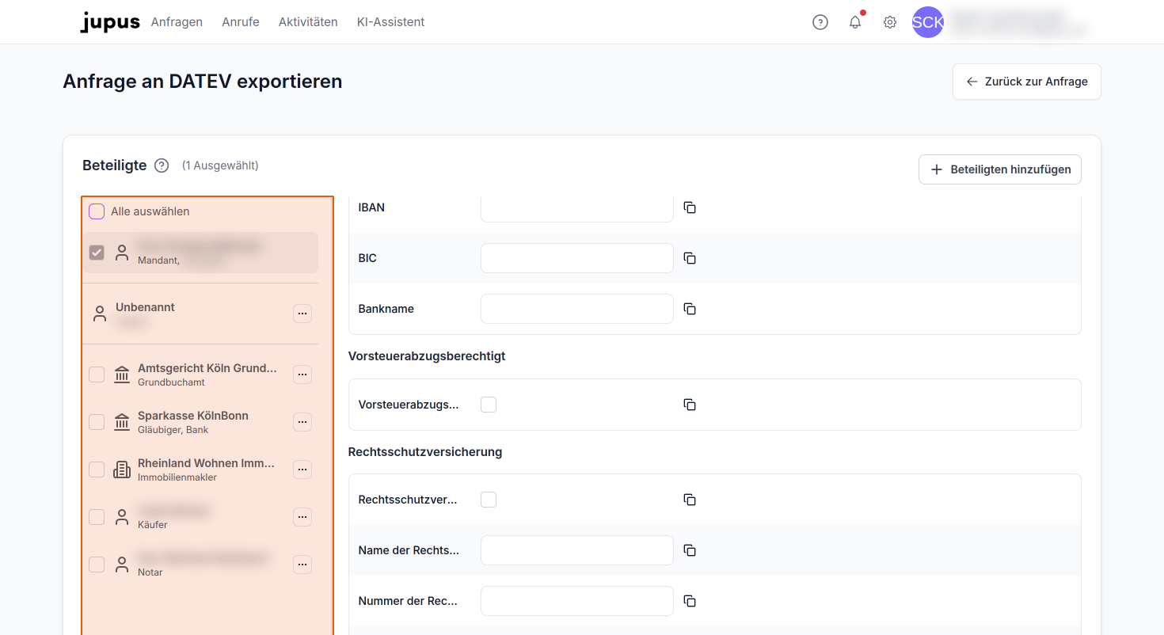
Task: Tick the Alle auswählen checkbox
Action: [x=97, y=211]
